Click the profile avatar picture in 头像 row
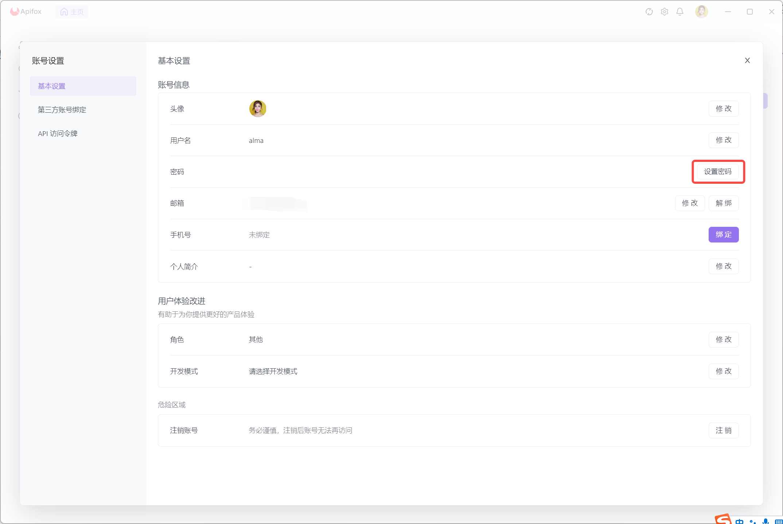The width and height of the screenshot is (783, 524). pos(257,109)
